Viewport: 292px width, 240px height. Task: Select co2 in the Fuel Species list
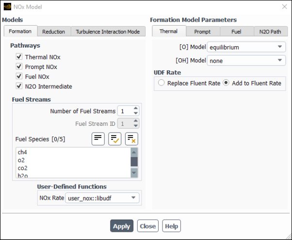(x=74, y=168)
